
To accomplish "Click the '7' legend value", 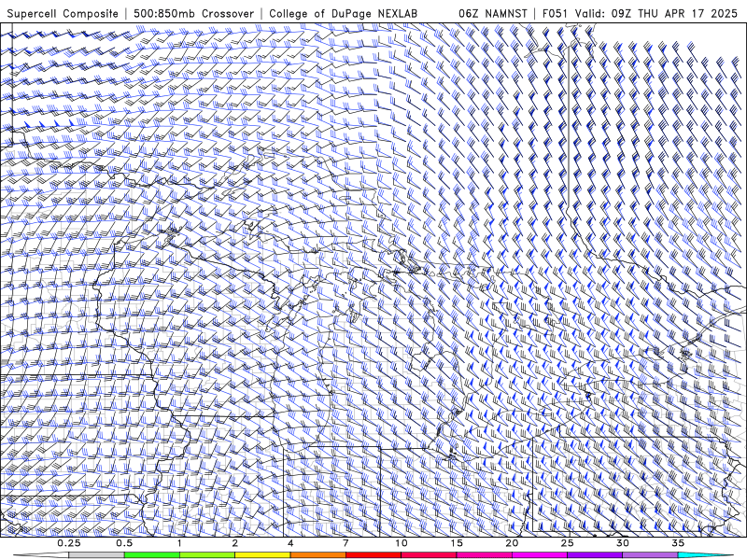I will point(345,543).
